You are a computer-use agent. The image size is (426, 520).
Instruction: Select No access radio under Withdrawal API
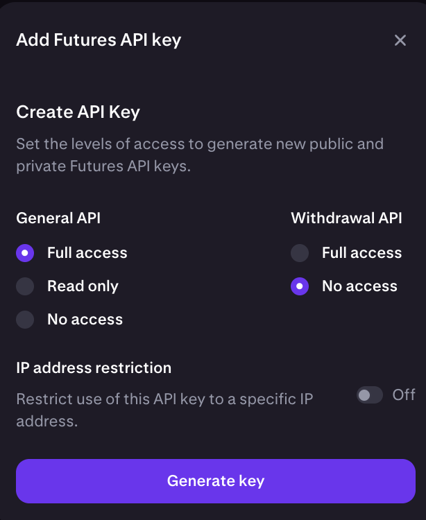[x=300, y=286]
